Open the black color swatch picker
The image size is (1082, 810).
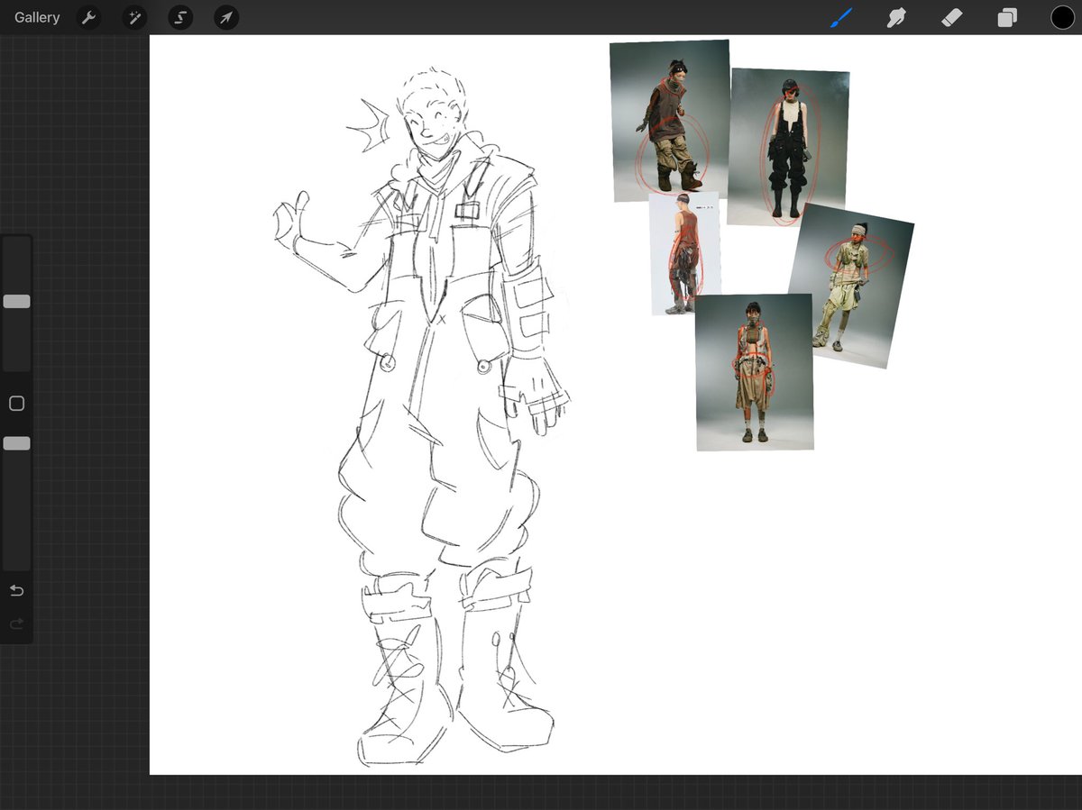(x=1062, y=17)
